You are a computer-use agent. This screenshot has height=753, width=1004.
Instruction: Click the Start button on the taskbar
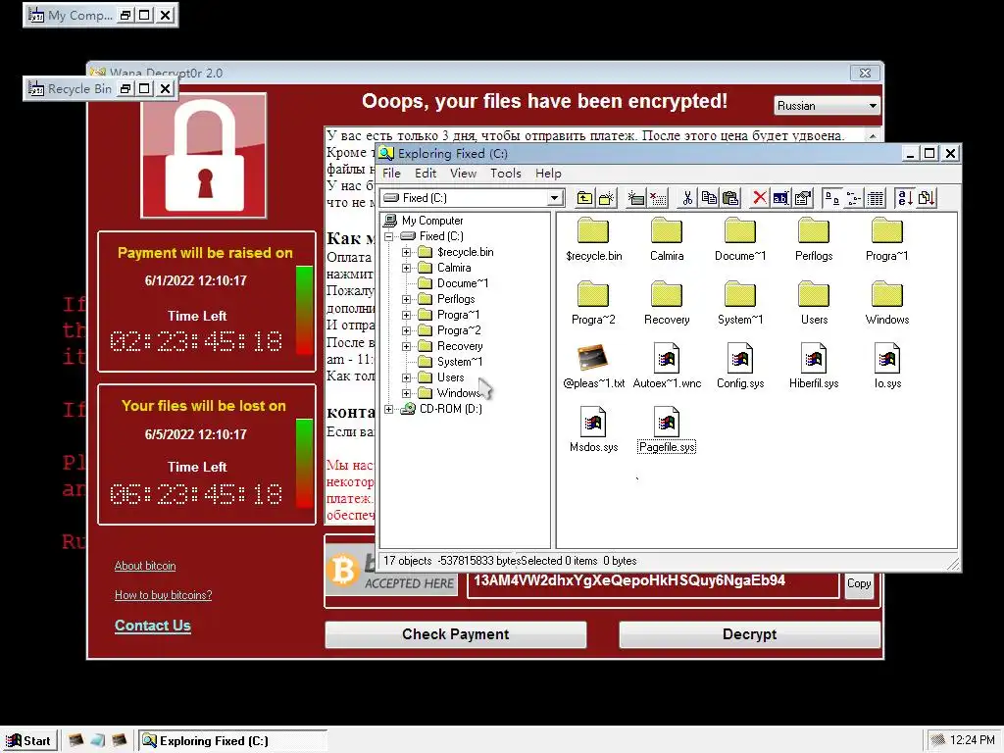click(28, 741)
